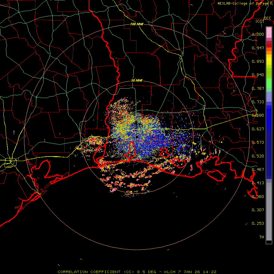Select the 0.413 legend value
The height and width of the screenshot is (274, 274).
258,183
